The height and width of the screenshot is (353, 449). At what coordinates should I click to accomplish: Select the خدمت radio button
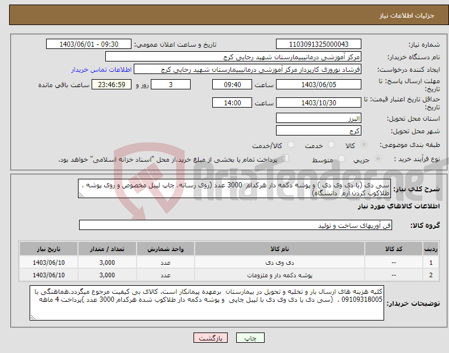(x=331, y=145)
